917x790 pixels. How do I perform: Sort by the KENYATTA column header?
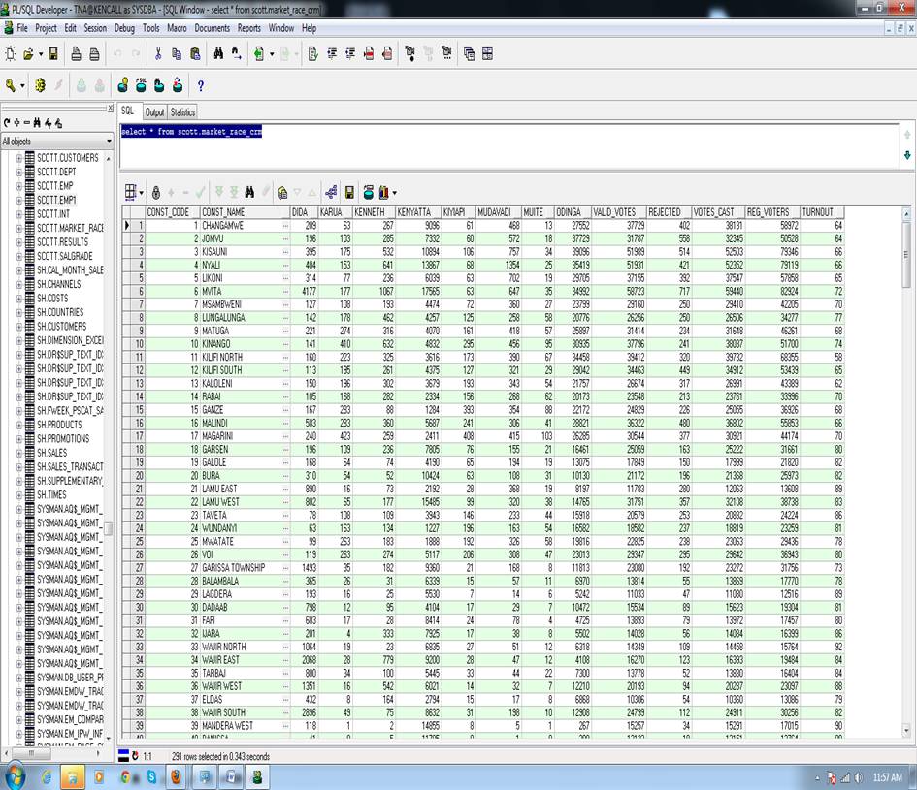click(x=415, y=212)
